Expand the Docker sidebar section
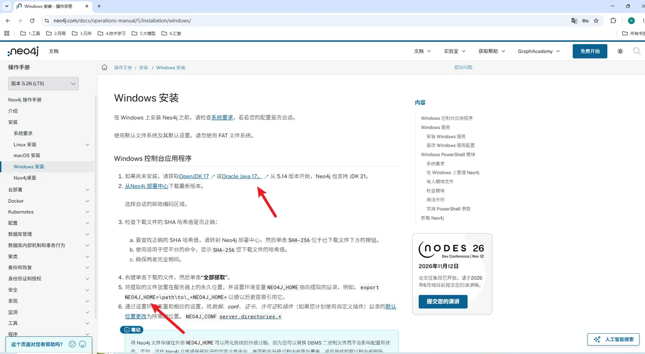Viewport: 645px width, 354px height. pyautogui.click(x=88, y=201)
